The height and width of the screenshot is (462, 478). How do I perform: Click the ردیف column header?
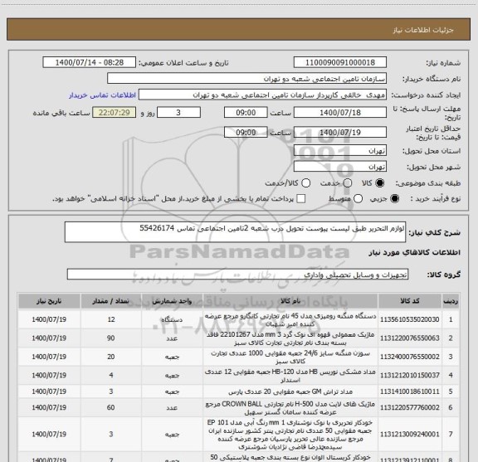point(451,301)
